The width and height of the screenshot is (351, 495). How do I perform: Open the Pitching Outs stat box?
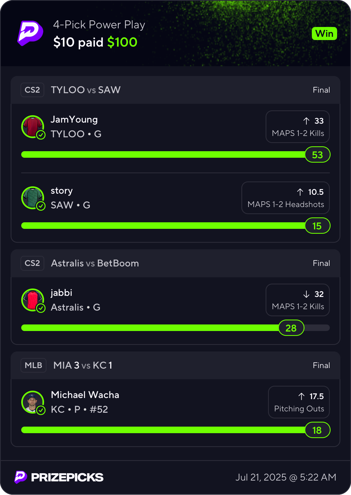[299, 402]
